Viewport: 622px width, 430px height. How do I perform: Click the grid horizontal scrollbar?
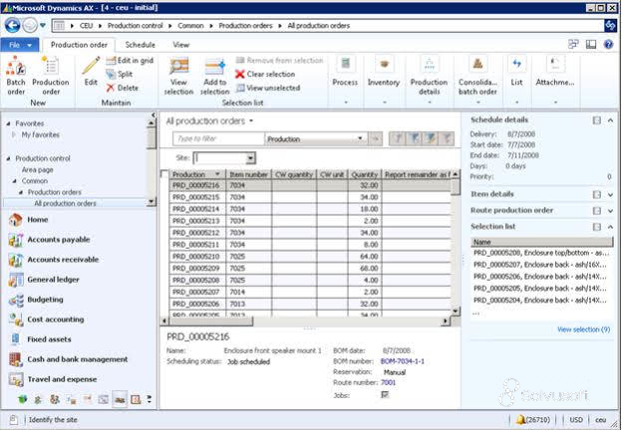point(206,322)
